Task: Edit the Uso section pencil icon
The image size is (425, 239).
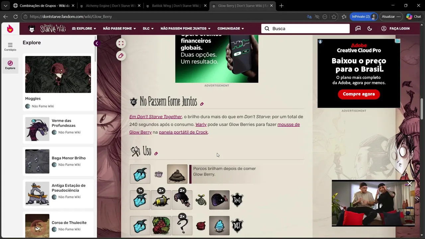Action: coord(156,153)
